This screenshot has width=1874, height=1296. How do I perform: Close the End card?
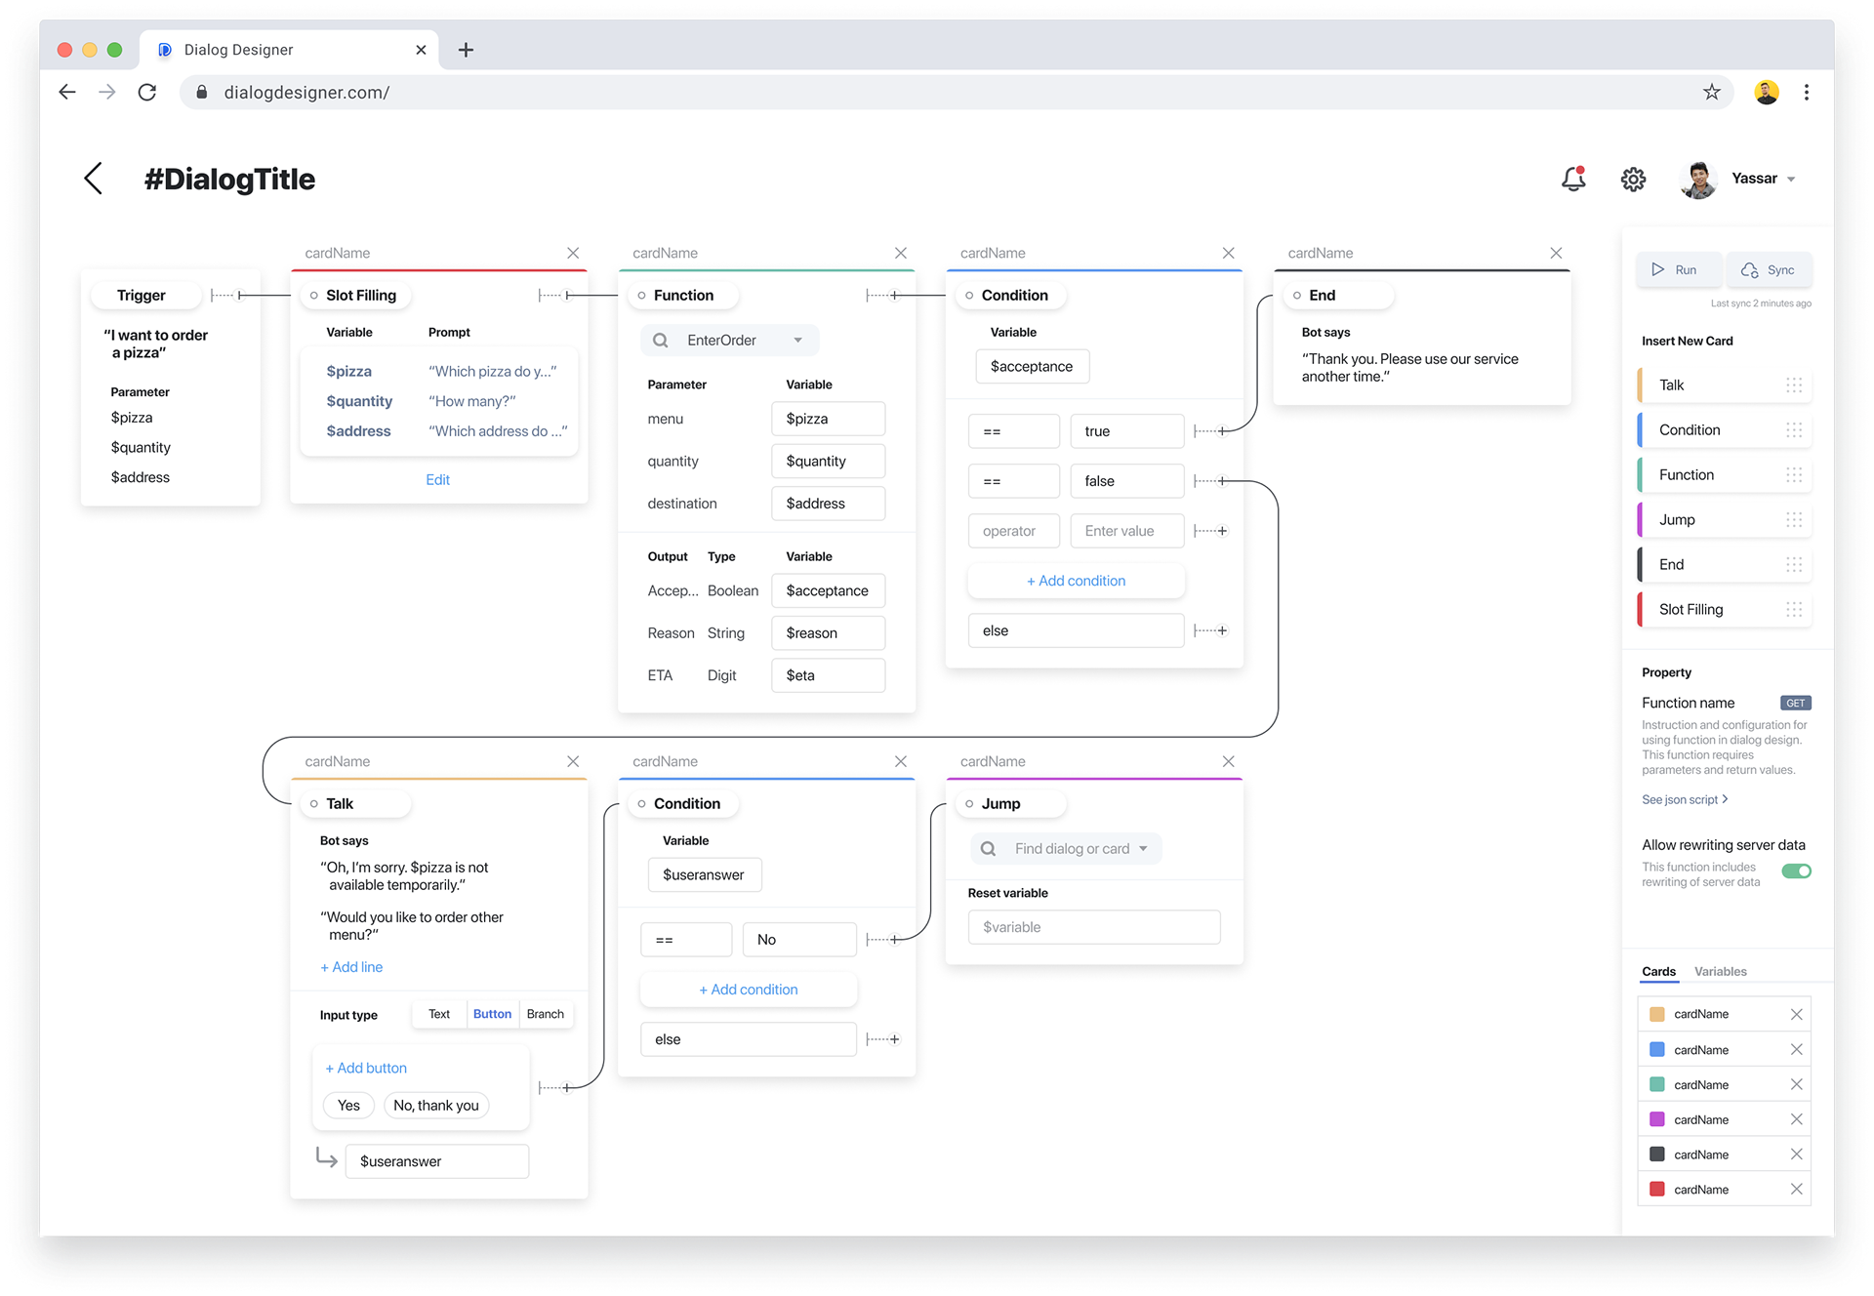1556,253
